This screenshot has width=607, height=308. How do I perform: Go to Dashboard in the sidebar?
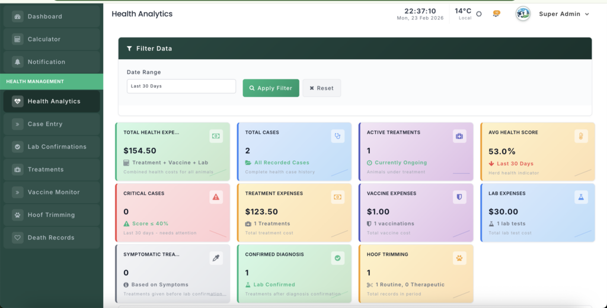pos(52,17)
